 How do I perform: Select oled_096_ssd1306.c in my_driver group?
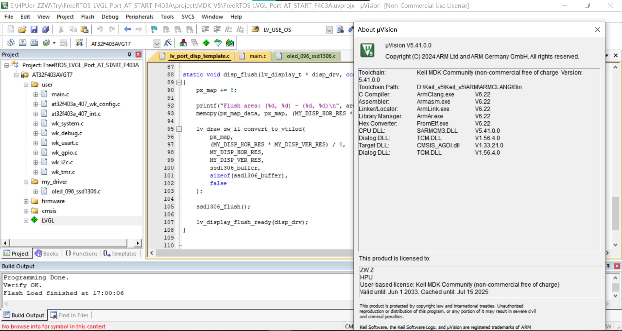(76, 192)
